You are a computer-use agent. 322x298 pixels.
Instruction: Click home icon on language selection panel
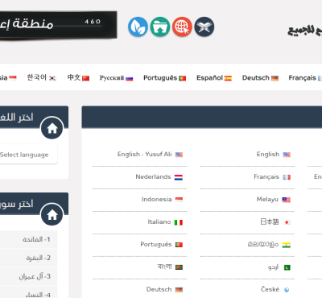(52, 128)
